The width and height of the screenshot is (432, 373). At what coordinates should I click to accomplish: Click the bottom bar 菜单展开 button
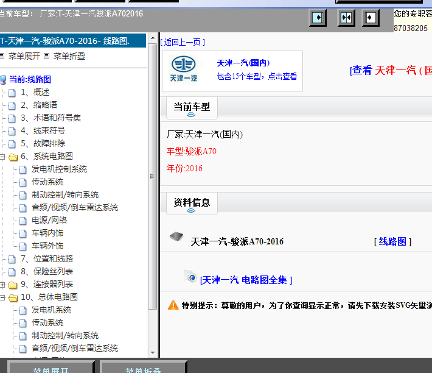(51, 367)
